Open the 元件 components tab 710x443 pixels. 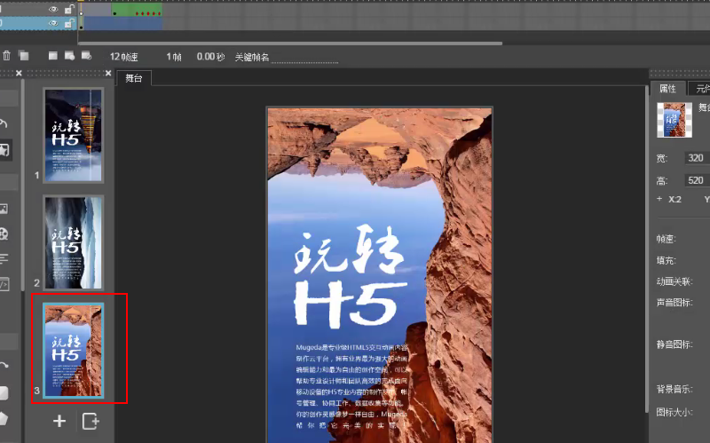(700, 88)
